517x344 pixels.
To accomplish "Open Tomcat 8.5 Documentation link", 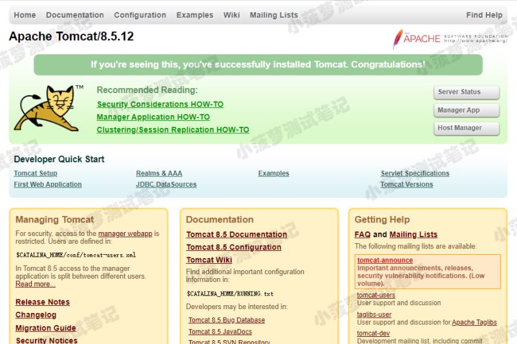I will (x=237, y=235).
